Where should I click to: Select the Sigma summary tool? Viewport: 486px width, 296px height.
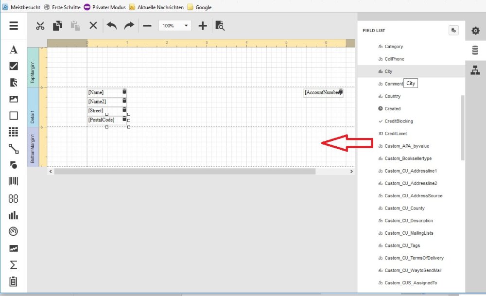point(13,265)
